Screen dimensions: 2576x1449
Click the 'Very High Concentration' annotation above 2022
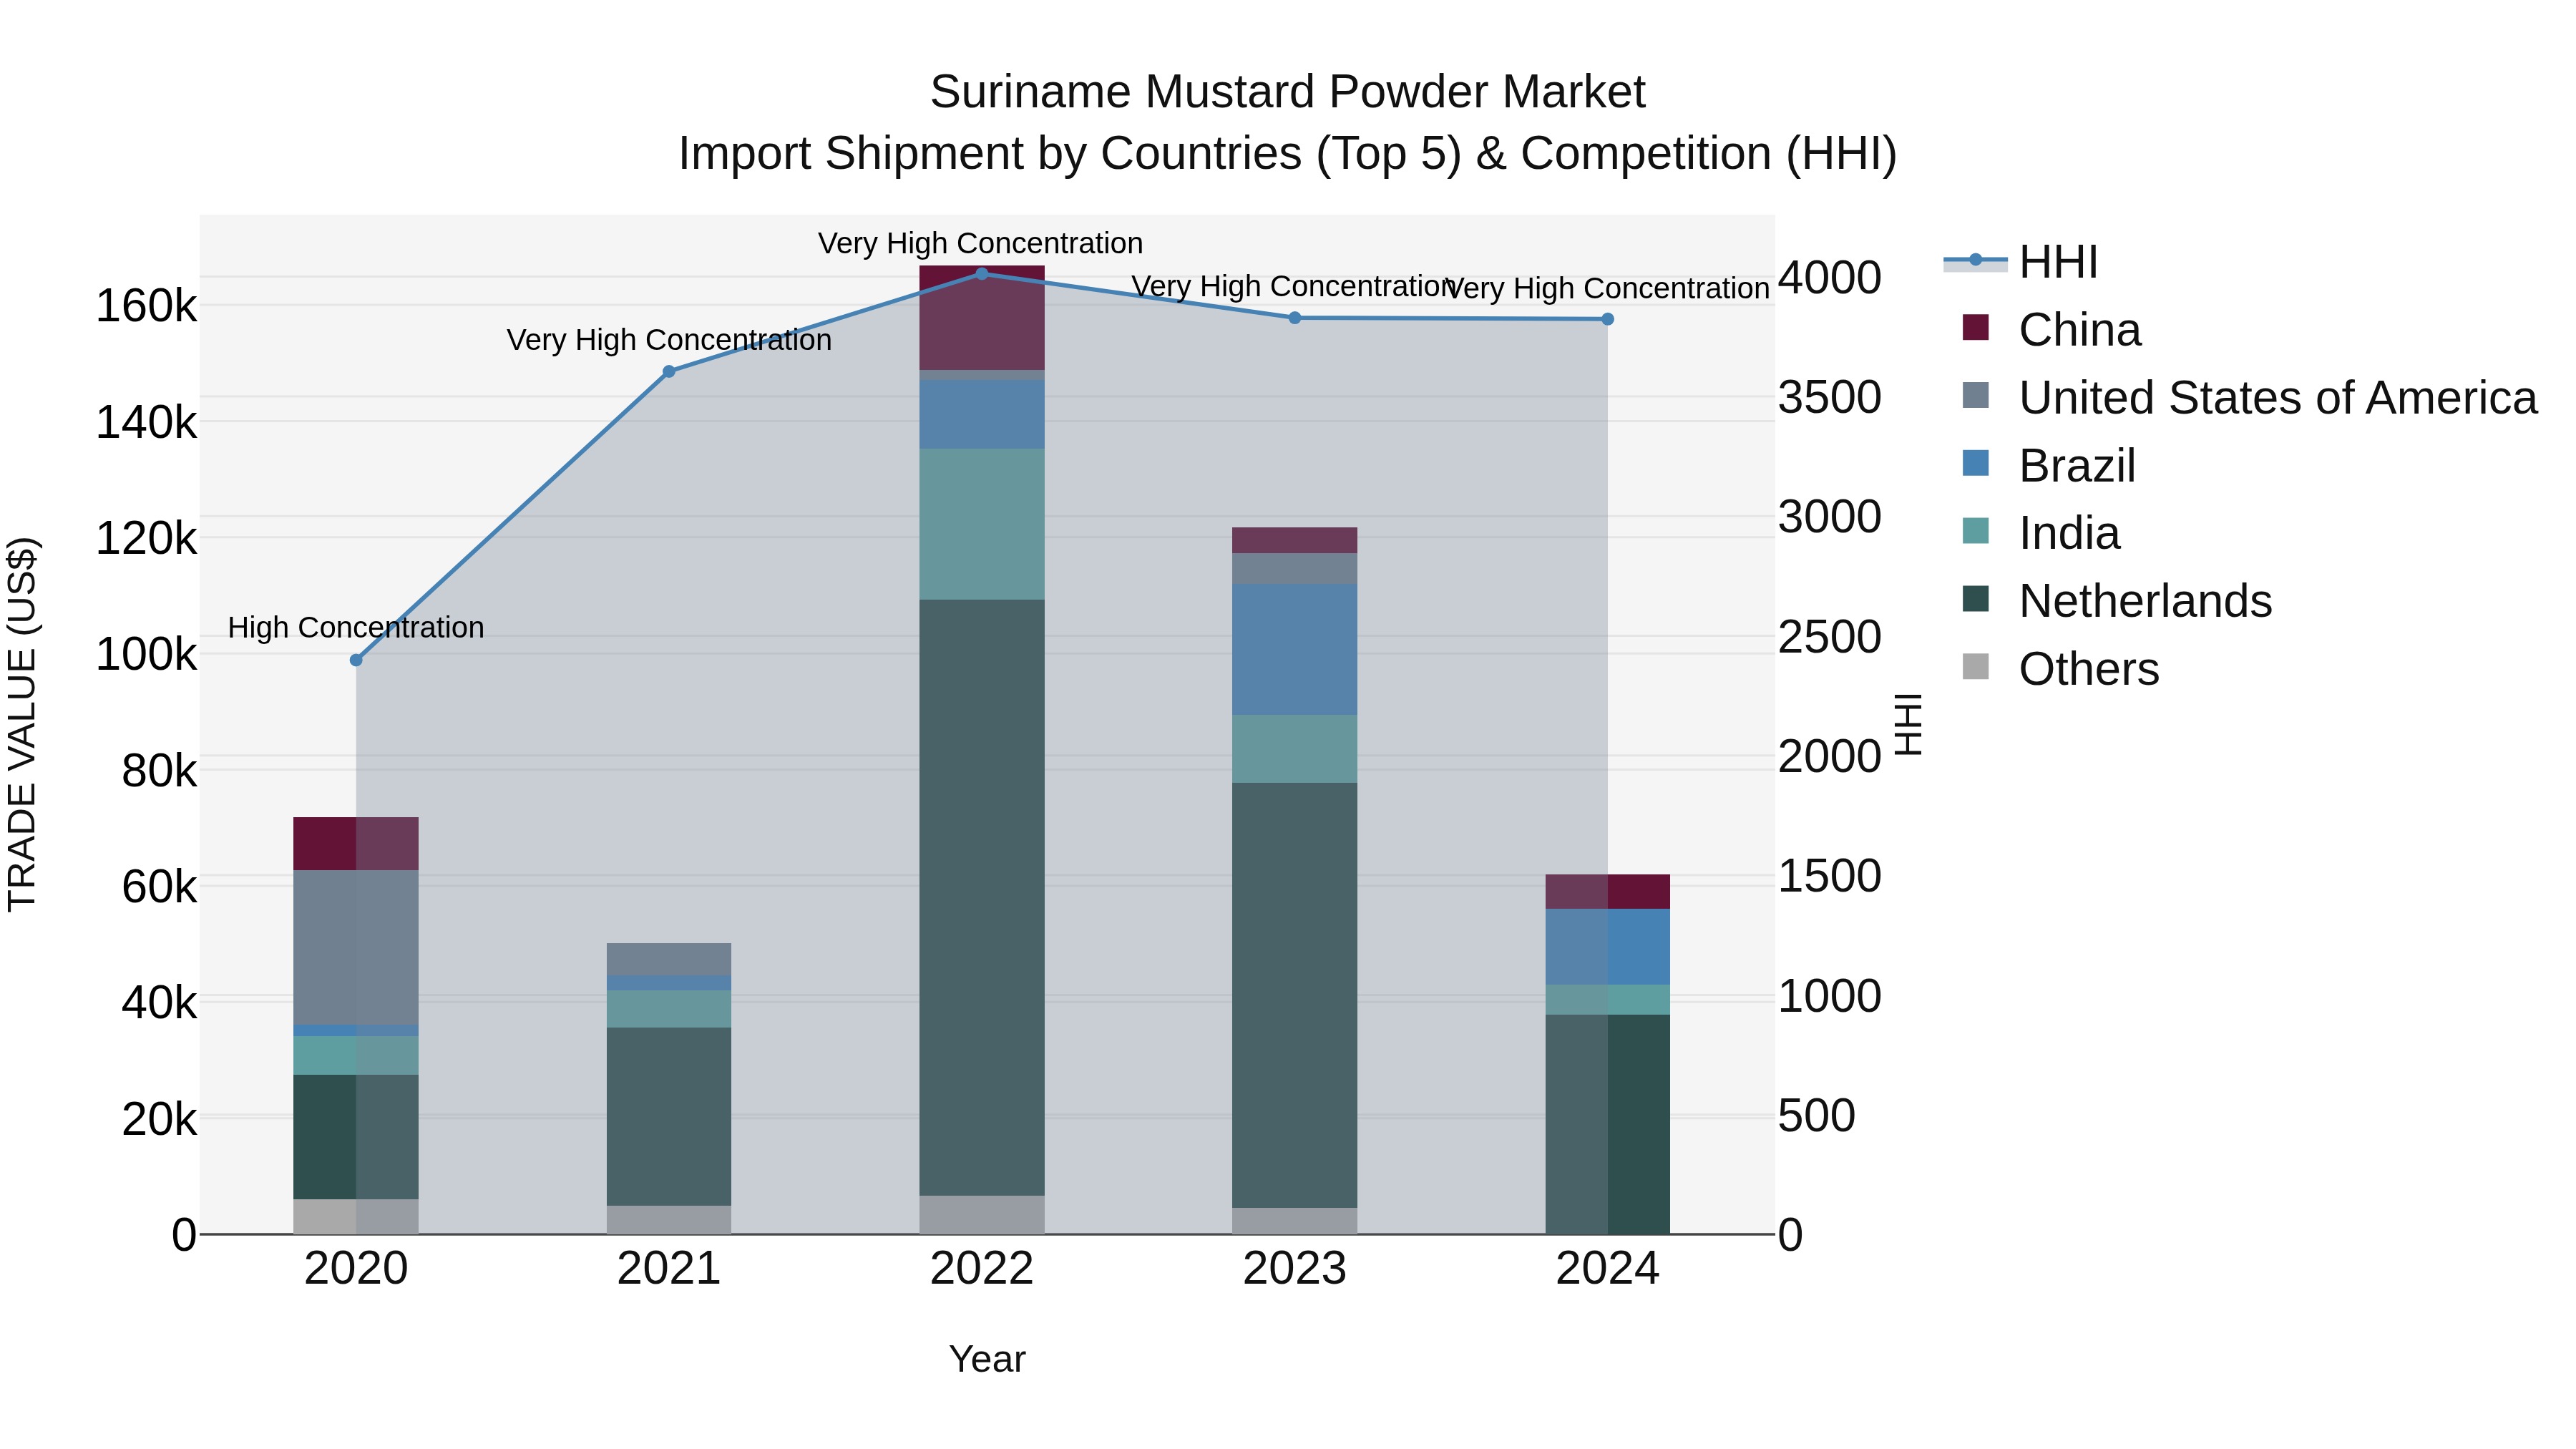click(x=980, y=243)
